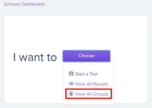152x108 pixels.
Task: Open the Schools Dashboard link
Action: coord(24,4)
